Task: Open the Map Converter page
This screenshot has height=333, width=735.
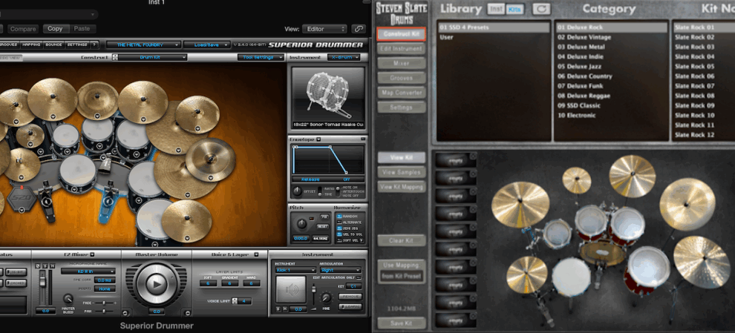Action: 401,93
